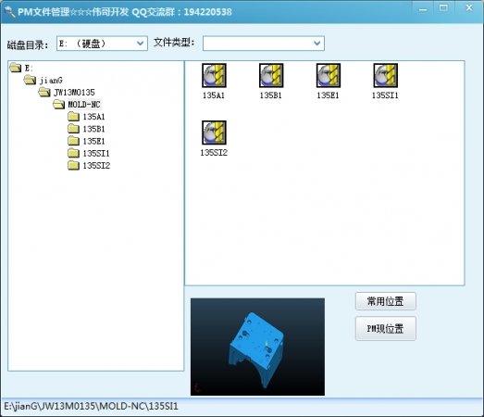Expand the 文件类型 file type dropdown
The height and width of the screenshot is (417, 484).
(x=264, y=44)
